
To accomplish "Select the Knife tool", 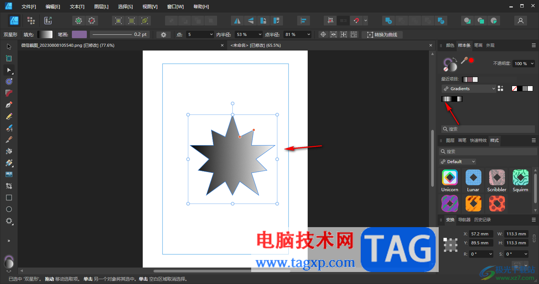I will pos(9,140).
